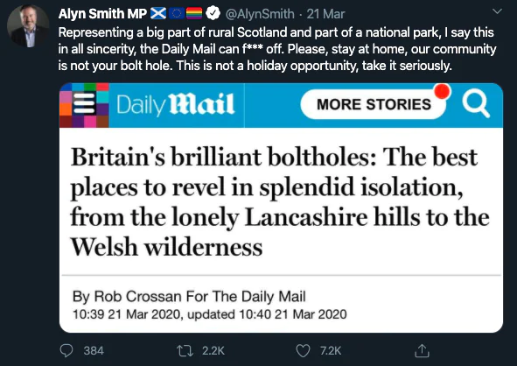Screen dimensions: 517x366
Task: Click the 21 Mar timestamp link
Action: pos(325,14)
